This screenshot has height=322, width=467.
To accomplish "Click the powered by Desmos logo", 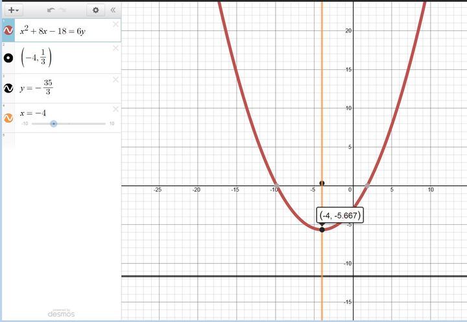I will (x=61, y=313).
